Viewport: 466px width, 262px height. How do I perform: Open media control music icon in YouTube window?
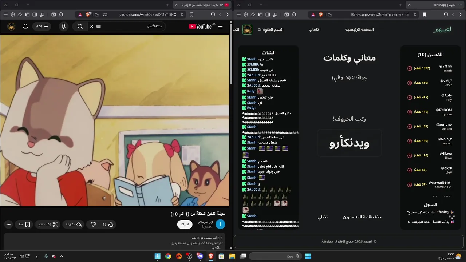tap(42, 15)
